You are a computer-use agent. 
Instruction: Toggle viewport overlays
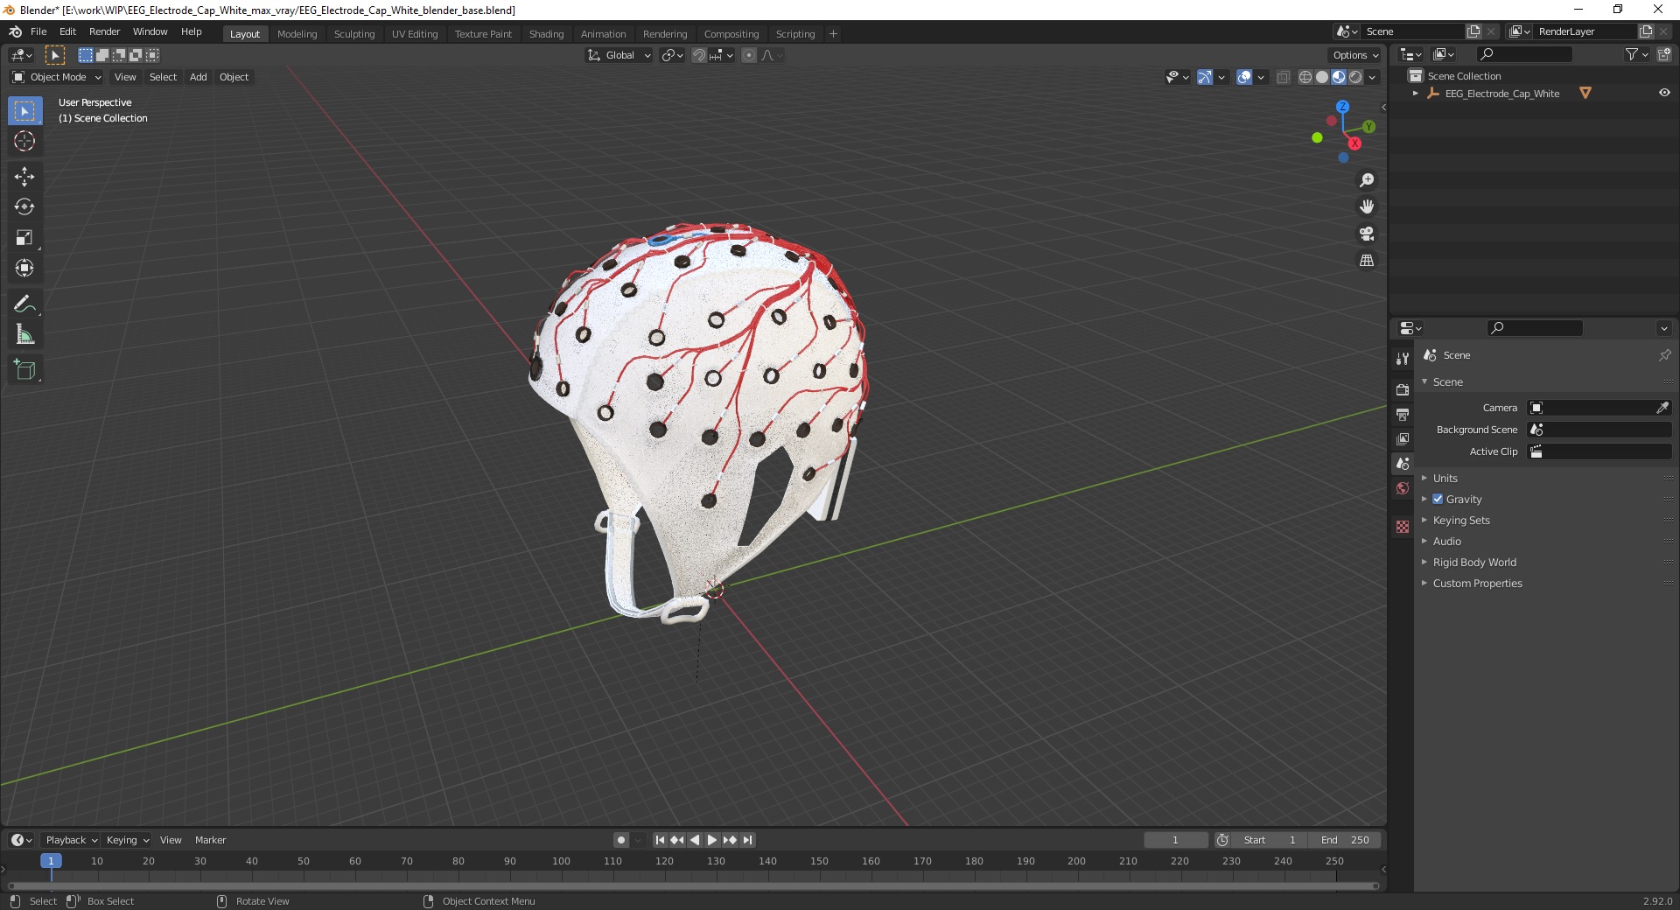(1244, 77)
